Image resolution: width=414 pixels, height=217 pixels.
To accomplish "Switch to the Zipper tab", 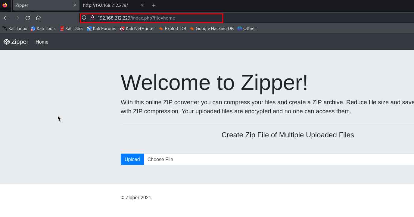I will pos(46,5).
